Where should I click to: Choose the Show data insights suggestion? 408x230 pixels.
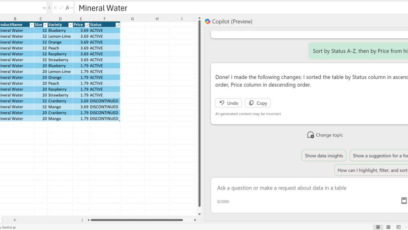tap(324, 156)
